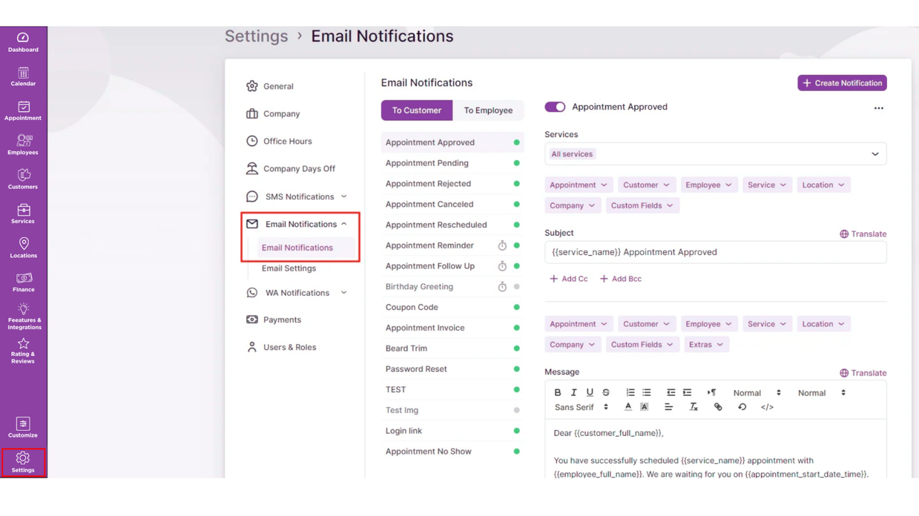The width and height of the screenshot is (919, 516).
Task: Toggle status dot for Appointment Pending
Action: coord(517,163)
